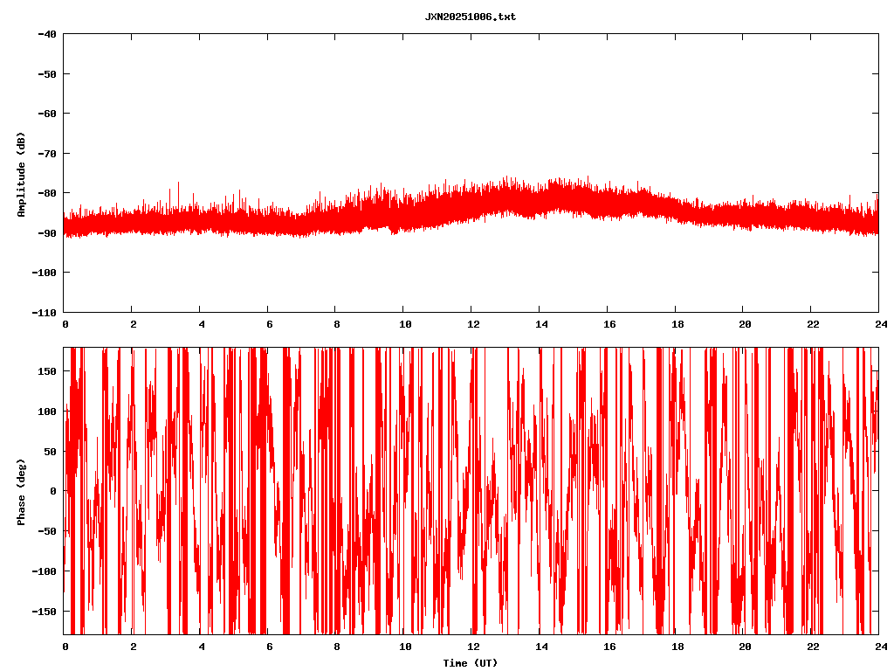
Task: Click the Time (UT) axis label
Action: (x=470, y=663)
